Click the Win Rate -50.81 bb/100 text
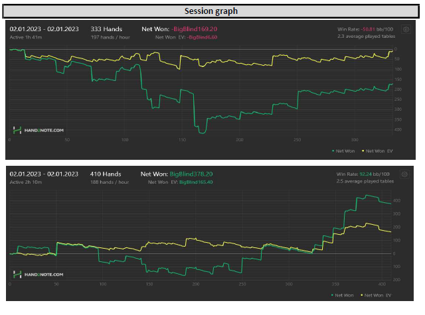Screen dimensions: 425x315 [365, 29]
